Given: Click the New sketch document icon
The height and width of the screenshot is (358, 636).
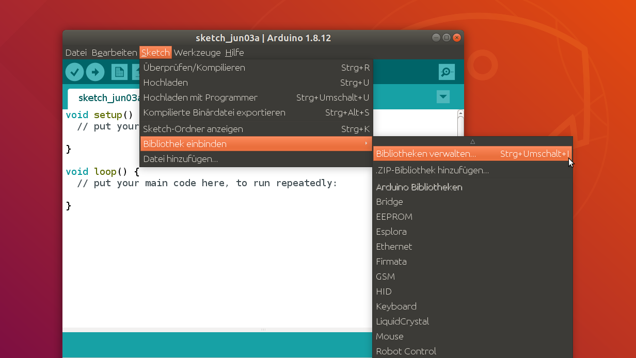Looking at the screenshot, I should [x=119, y=72].
